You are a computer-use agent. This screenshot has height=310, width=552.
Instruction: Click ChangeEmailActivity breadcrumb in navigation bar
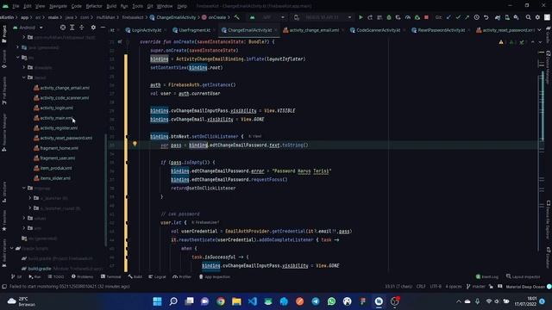coord(172,17)
